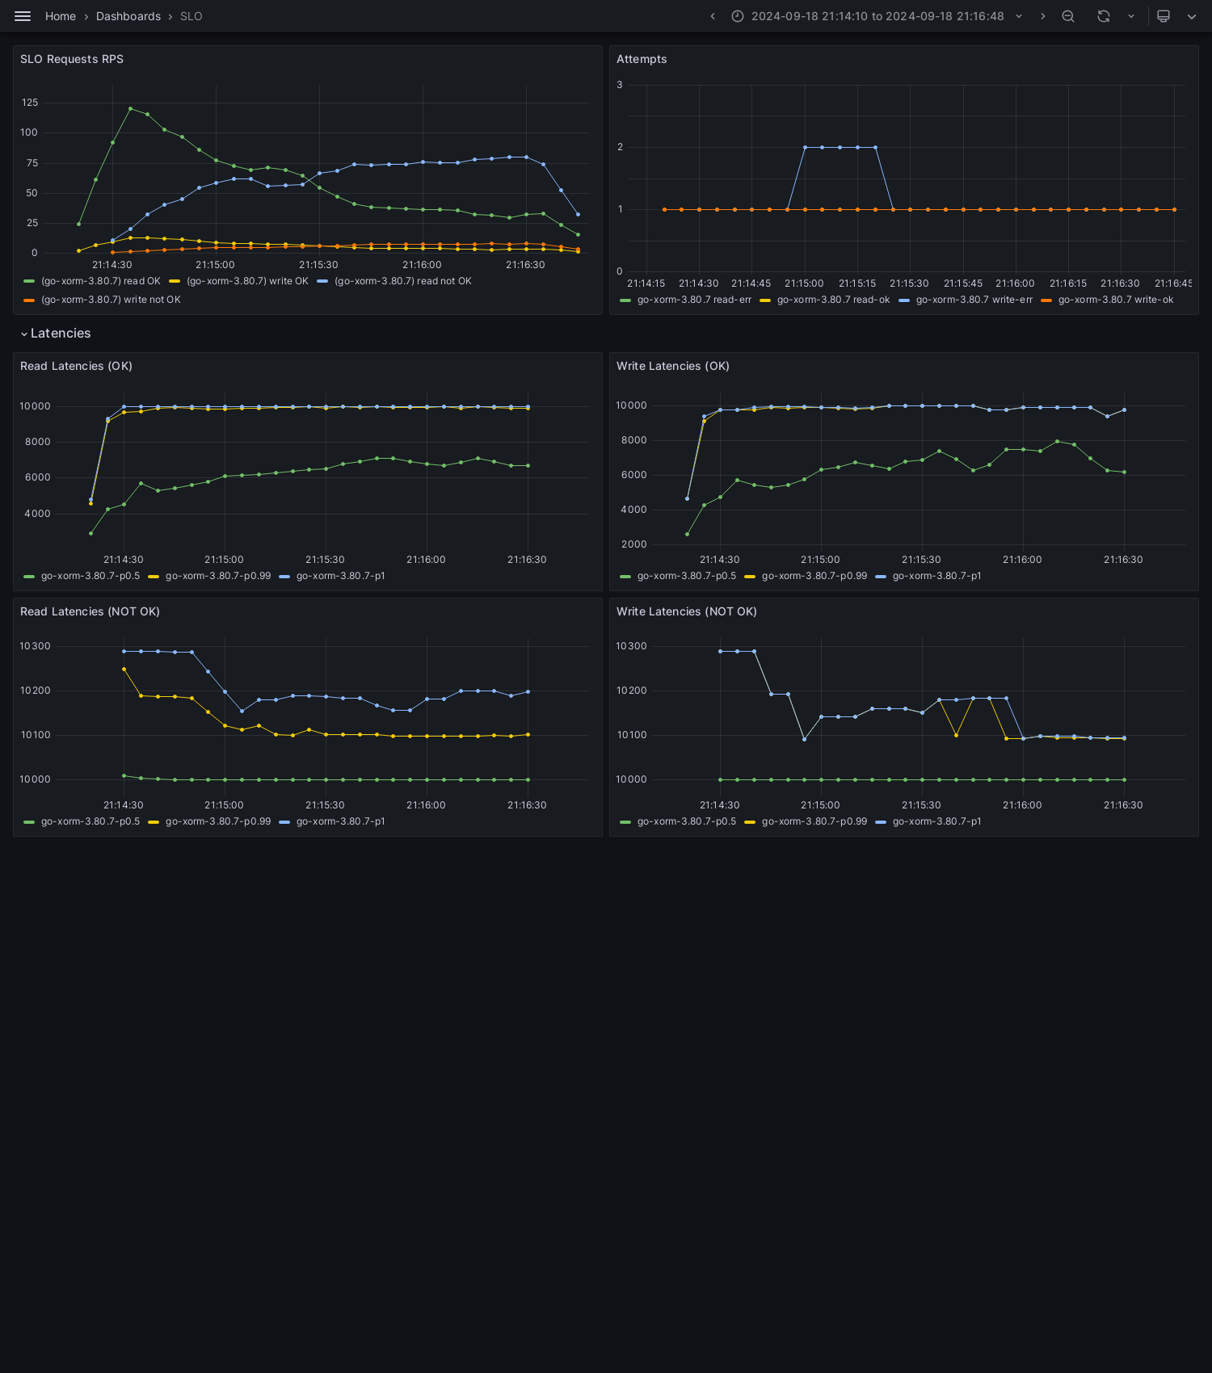Viewport: 1212px width, 1373px height.
Task: Toggle p1 series in Write Latencies (NOT OK)
Action: pos(937,821)
